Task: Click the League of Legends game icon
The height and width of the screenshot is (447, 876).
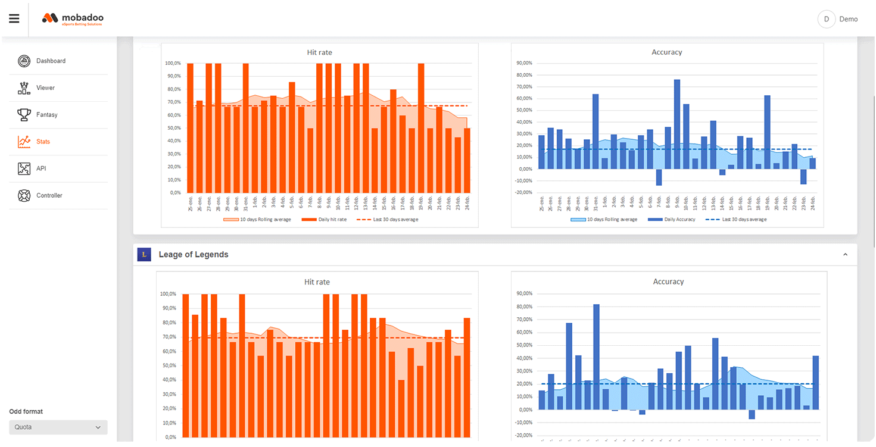Action: click(144, 254)
